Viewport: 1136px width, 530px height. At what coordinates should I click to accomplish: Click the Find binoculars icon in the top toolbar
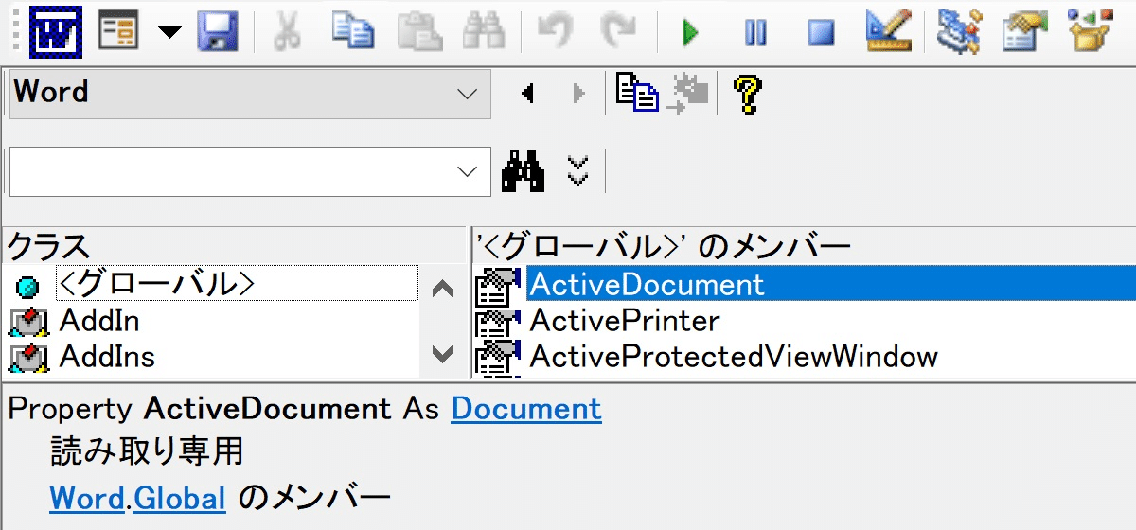[484, 33]
